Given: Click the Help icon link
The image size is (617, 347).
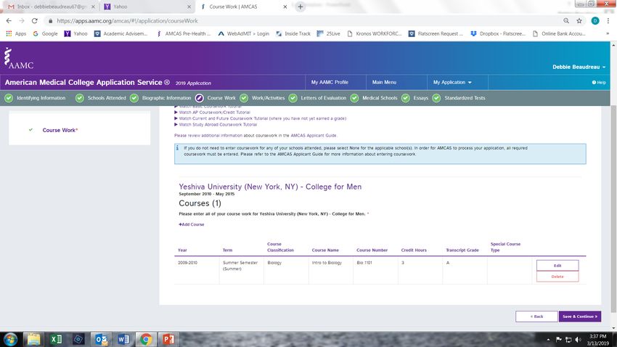Looking at the screenshot, I should tap(599, 82).
